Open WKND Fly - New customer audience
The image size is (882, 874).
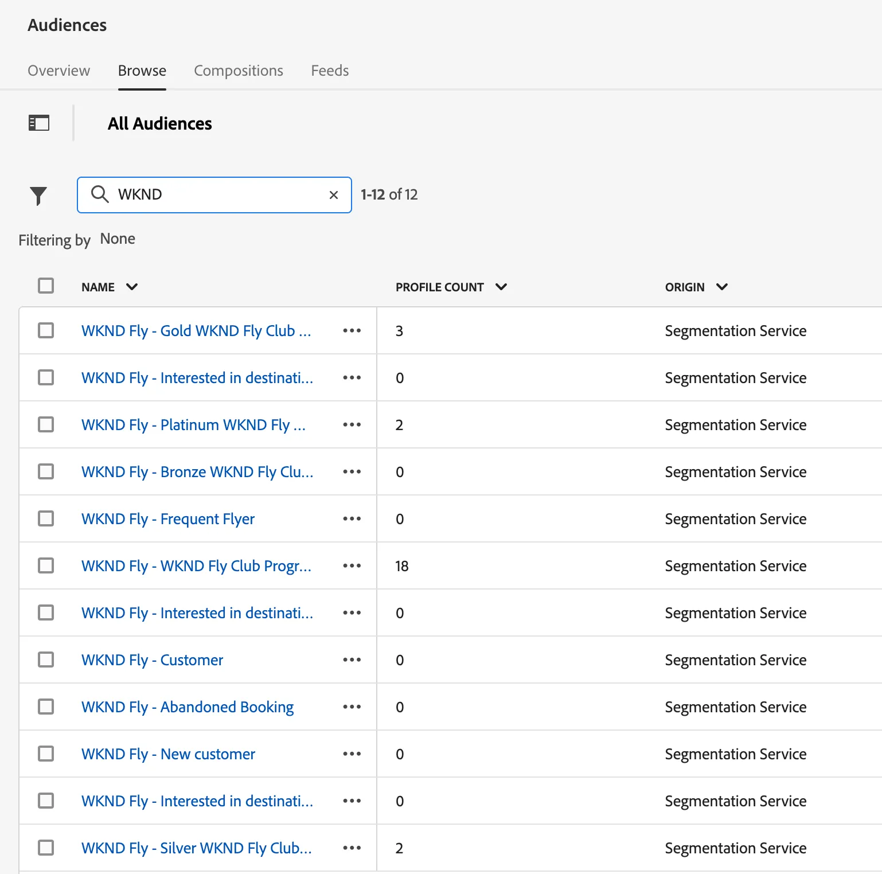(168, 754)
